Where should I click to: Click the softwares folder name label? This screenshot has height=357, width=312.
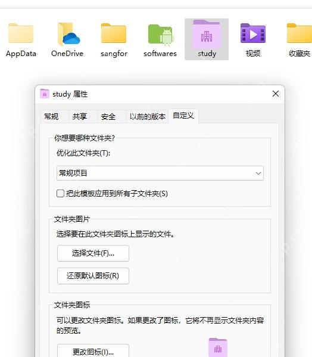[160, 54]
